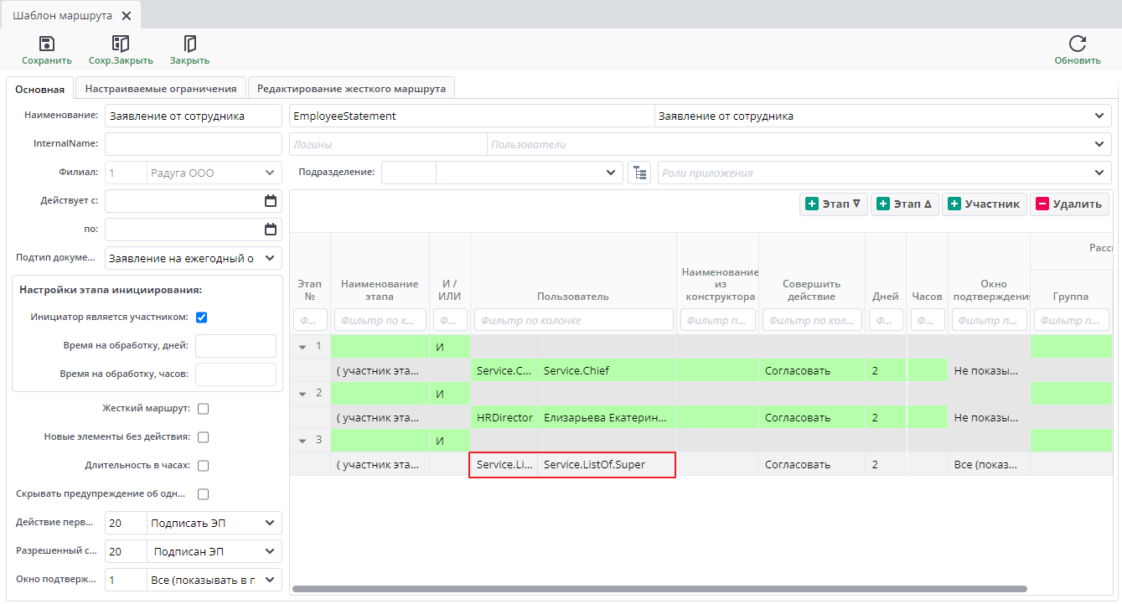The width and height of the screenshot is (1122, 604).
Task: Open the 'Роли приложения' dropdown
Action: coord(1099,173)
